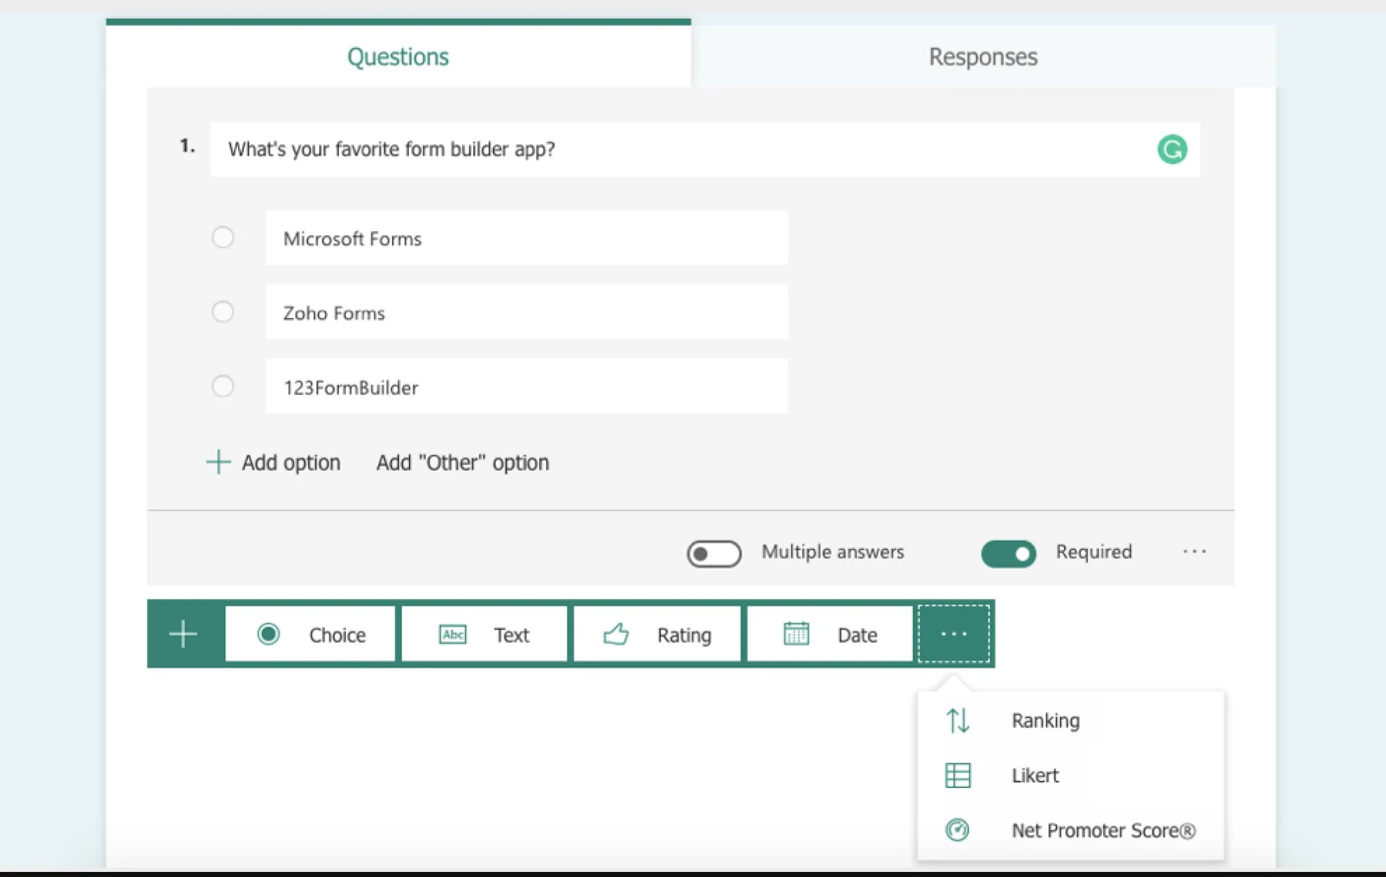Select the Zoho Forms radio button
The height and width of the screenshot is (877, 1386).
pyautogui.click(x=222, y=312)
